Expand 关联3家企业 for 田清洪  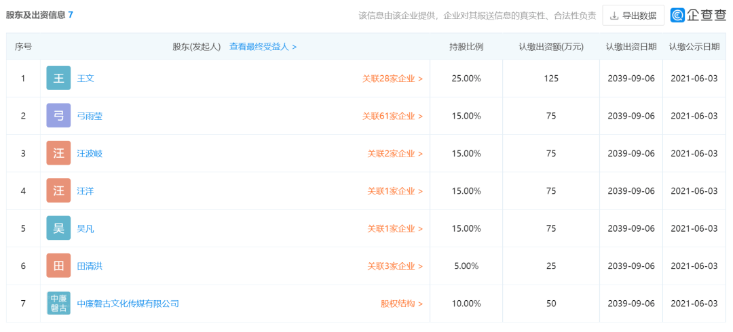[x=395, y=266]
